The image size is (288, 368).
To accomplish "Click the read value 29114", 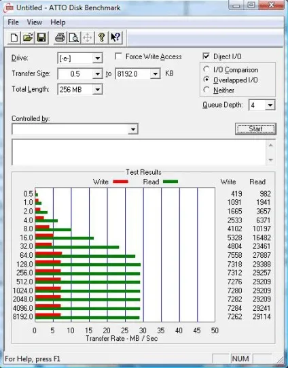I will [x=262, y=316].
